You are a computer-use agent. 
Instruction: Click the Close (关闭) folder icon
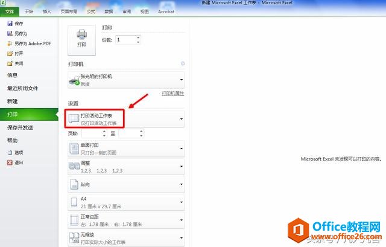[10, 63]
